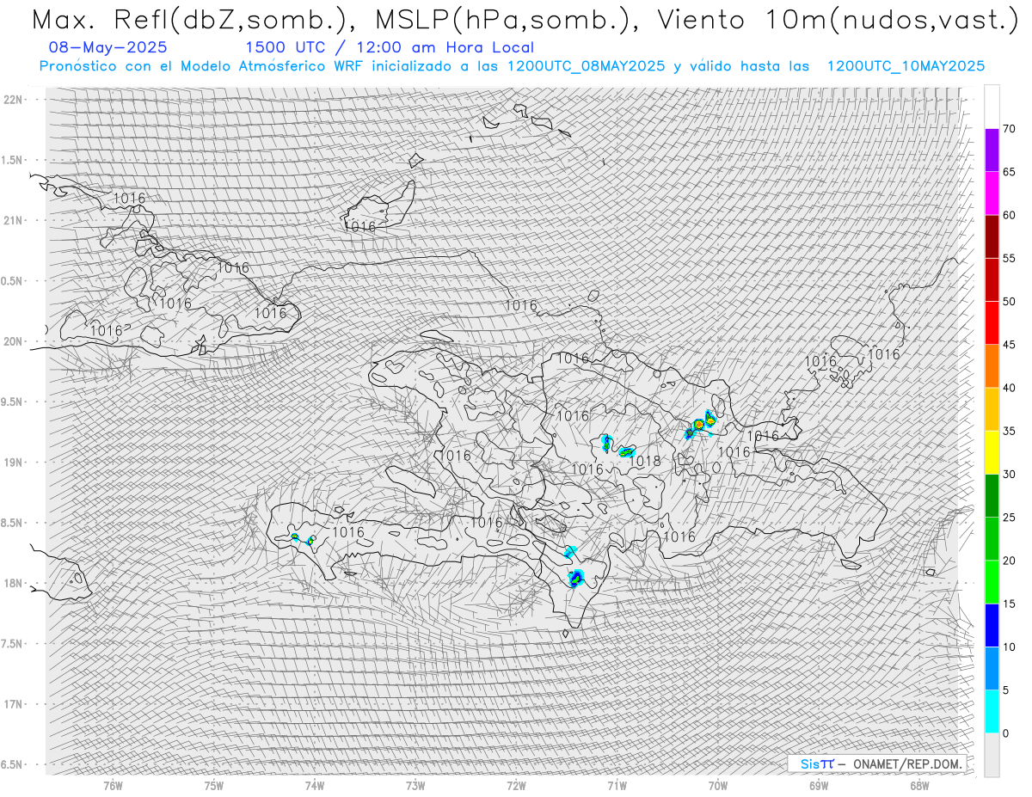Select the dark green 25–30 dBZ swatch
The width and height of the screenshot is (1032, 797).
(x=992, y=495)
